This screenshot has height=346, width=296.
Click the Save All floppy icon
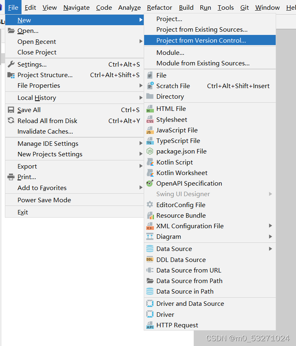pos(11,110)
